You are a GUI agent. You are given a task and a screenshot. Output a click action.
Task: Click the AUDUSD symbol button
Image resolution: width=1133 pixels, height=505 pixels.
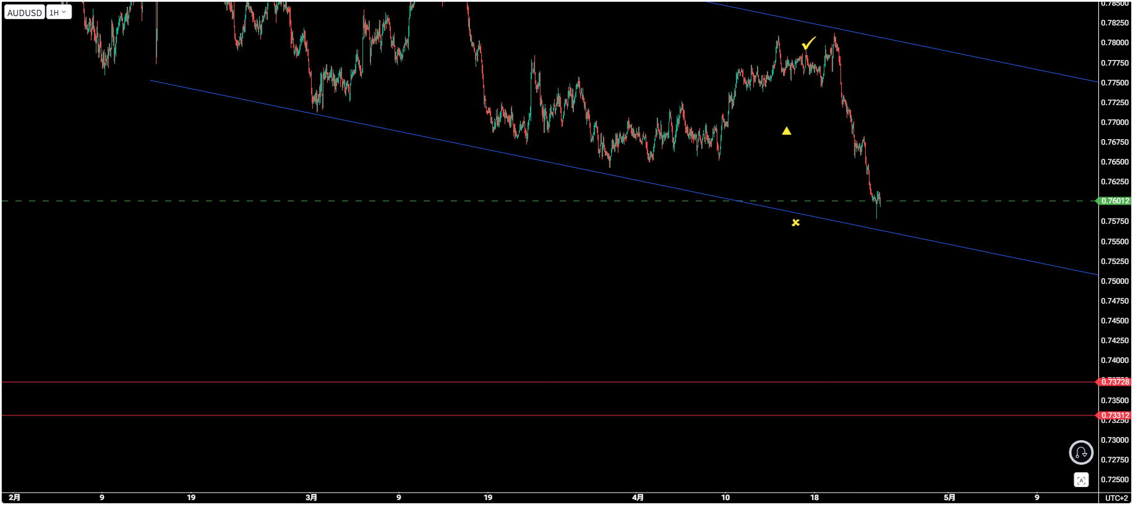[x=24, y=12]
